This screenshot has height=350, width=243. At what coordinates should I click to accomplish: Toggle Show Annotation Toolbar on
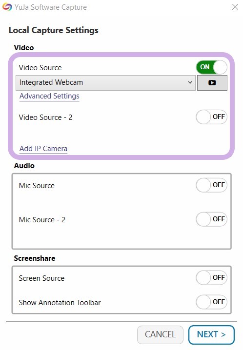click(211, 302)
